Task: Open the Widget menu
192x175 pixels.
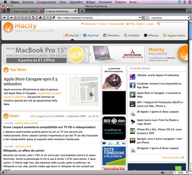Action: pyautogui.click(x=91, y=2)
